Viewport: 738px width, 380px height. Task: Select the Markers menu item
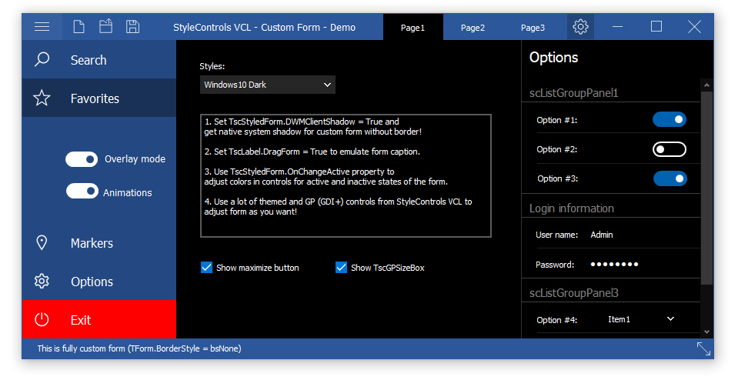tap(99, 242)
